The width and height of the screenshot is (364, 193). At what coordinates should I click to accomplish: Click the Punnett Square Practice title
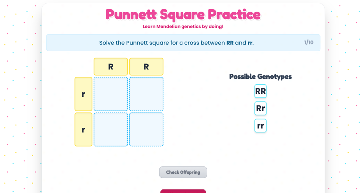pyautogui.click(x=183, y=14)
